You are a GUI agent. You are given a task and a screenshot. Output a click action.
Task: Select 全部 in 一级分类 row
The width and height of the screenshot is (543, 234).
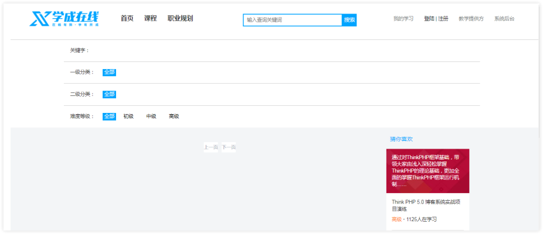pyautogui.click(x=109, y=72)
